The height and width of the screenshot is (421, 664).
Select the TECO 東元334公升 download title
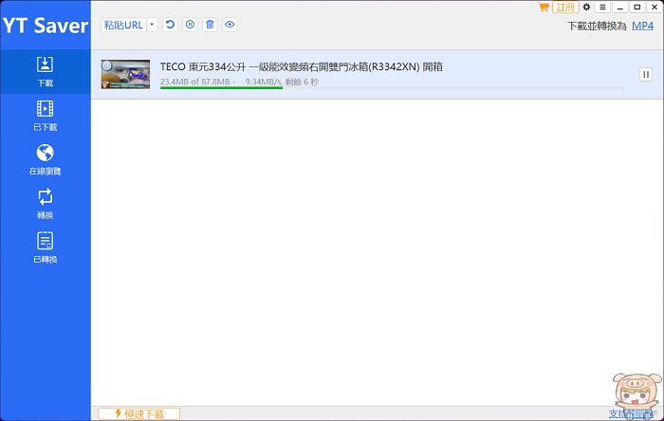pos(301,67)
